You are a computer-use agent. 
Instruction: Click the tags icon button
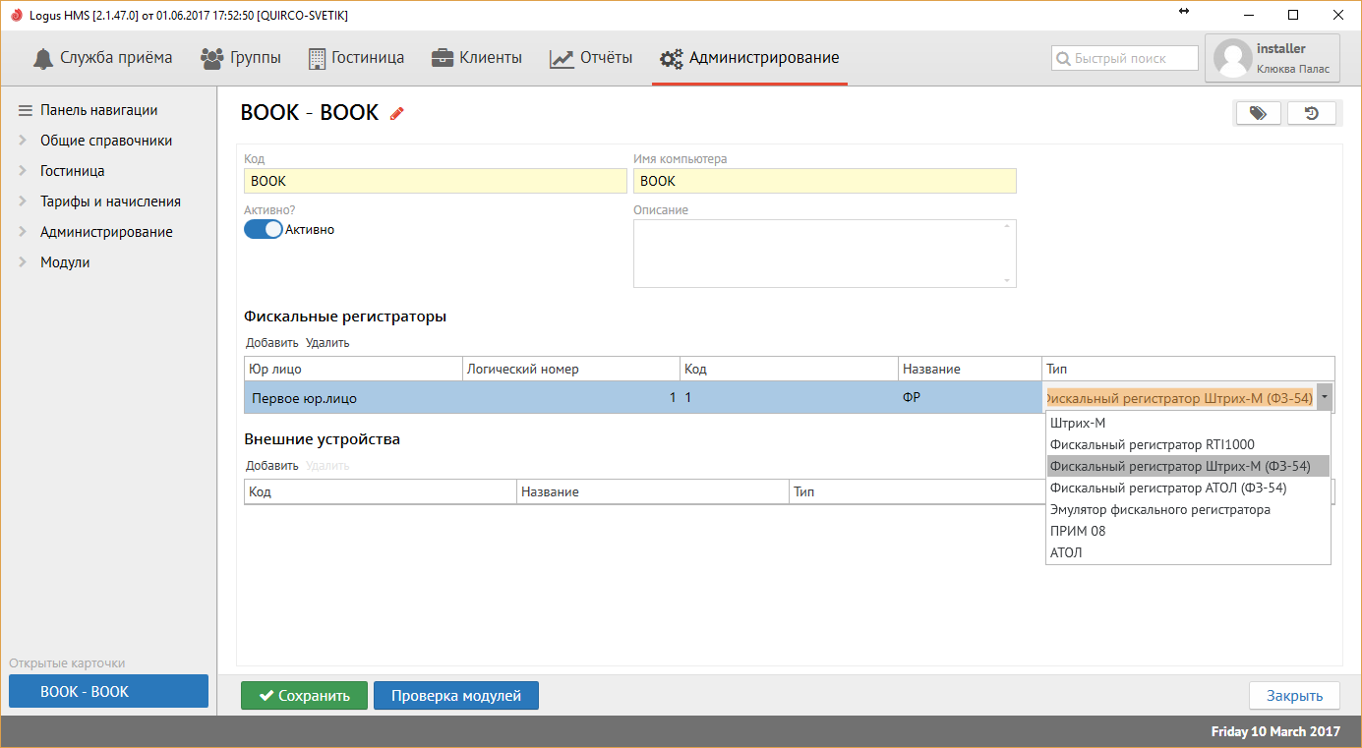[1258, 113]
